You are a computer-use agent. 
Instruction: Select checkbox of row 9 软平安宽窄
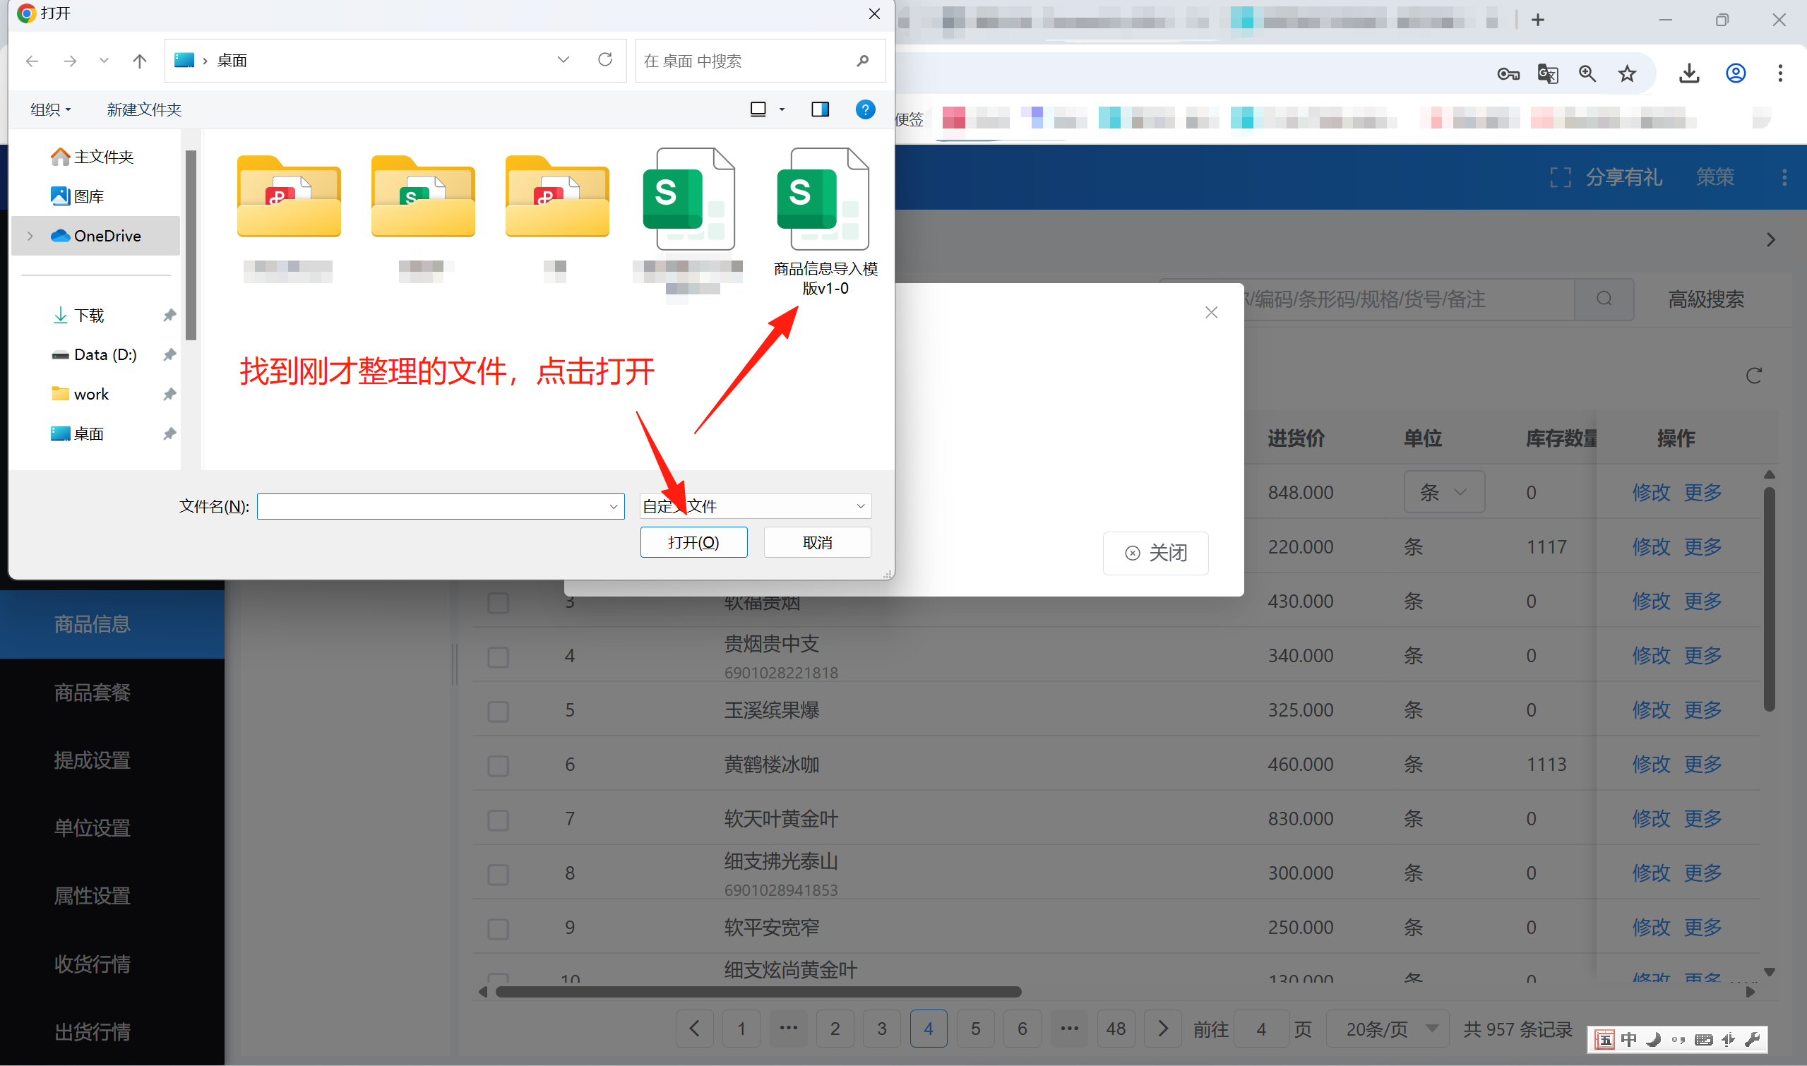(498, 928)
